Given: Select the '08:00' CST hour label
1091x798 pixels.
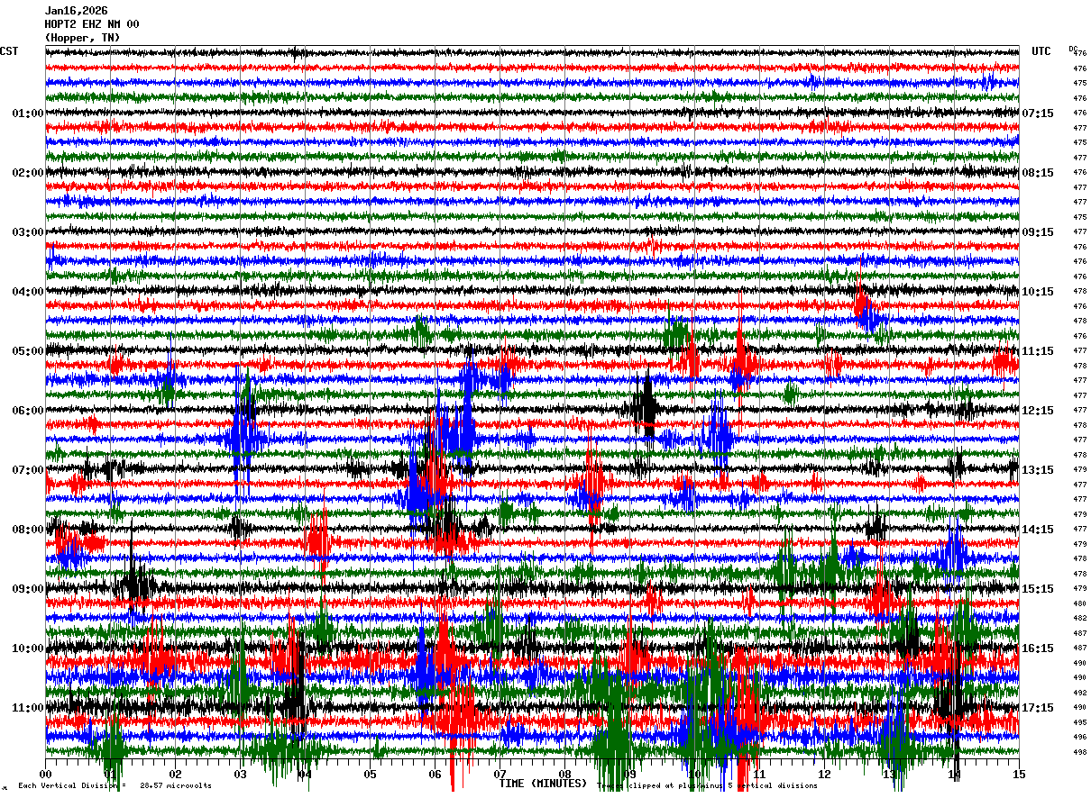Looking at the screenshot, I should click(x=28, y=530).
